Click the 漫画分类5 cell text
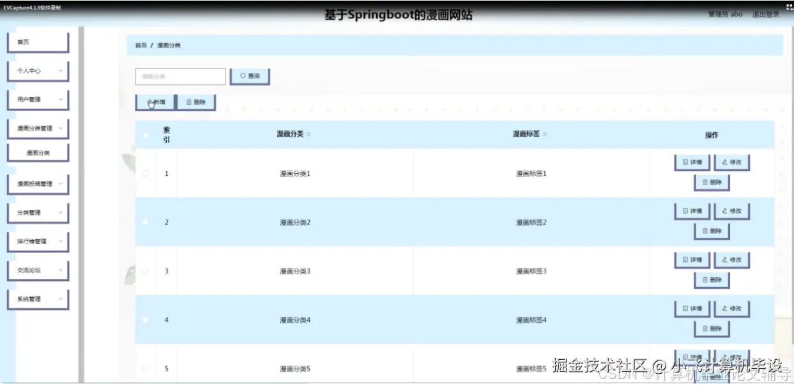 [x=294, y=369]
